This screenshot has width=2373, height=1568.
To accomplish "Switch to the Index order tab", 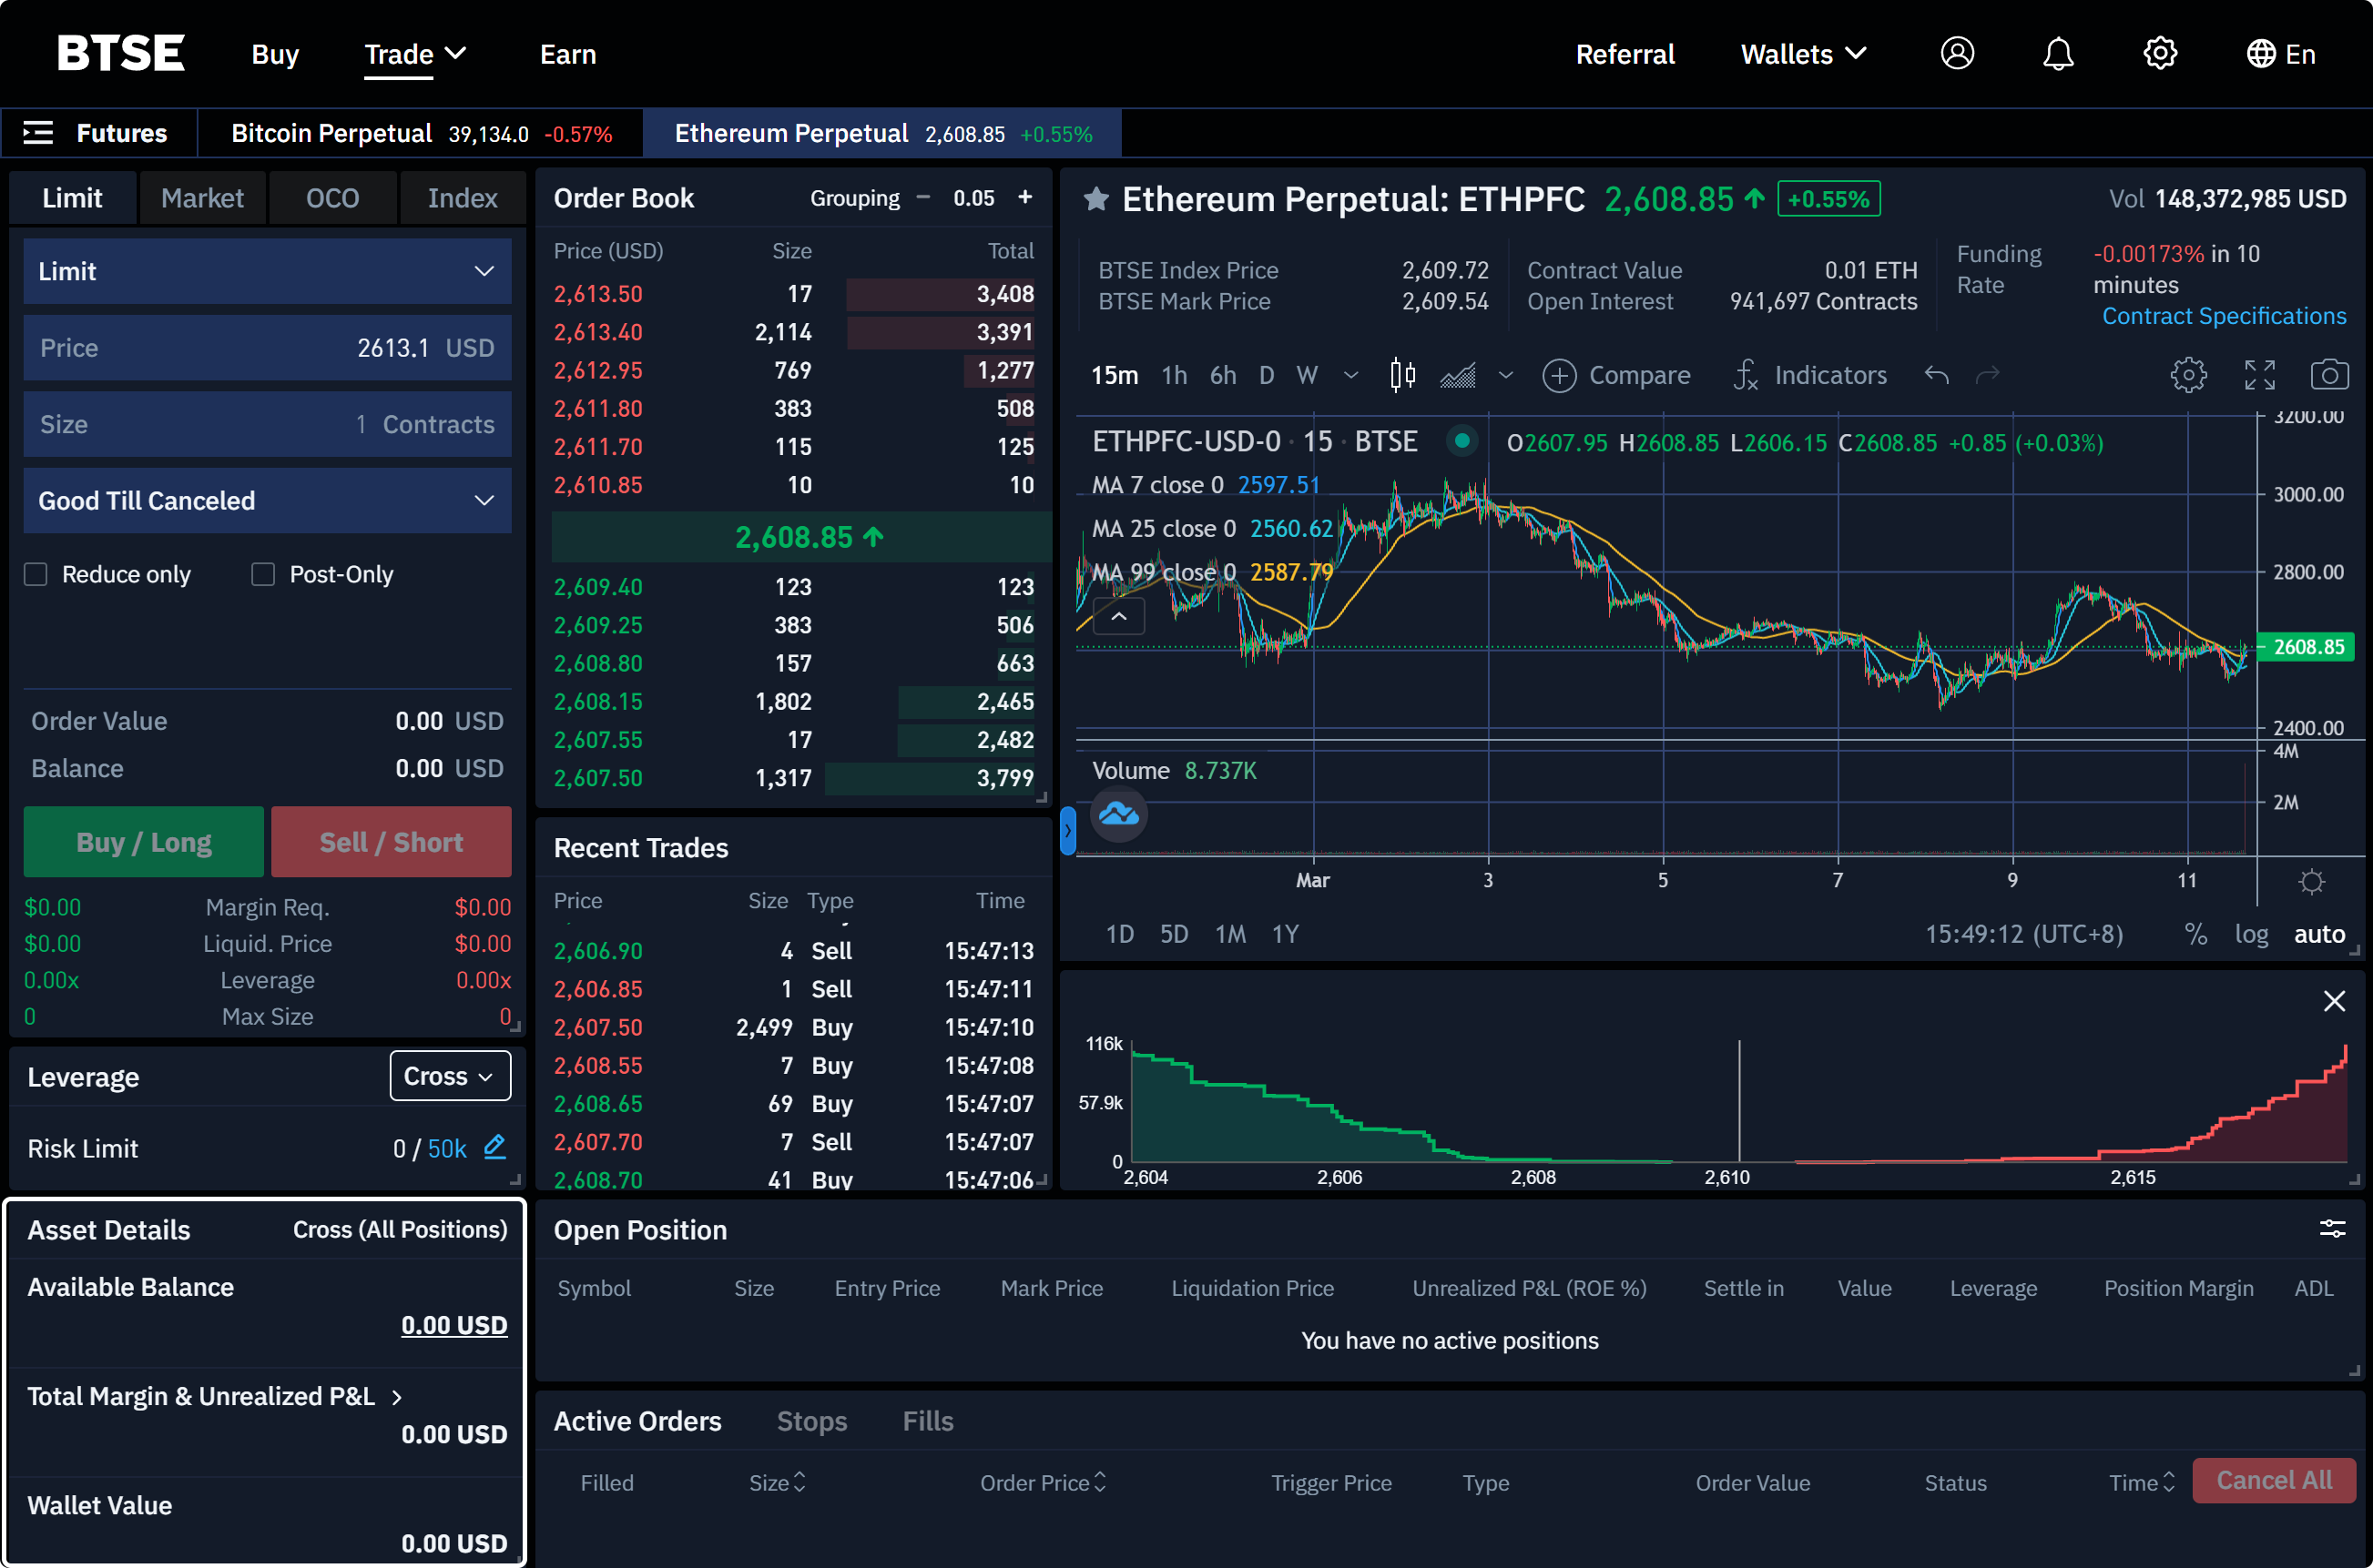I will coord(463,198).
